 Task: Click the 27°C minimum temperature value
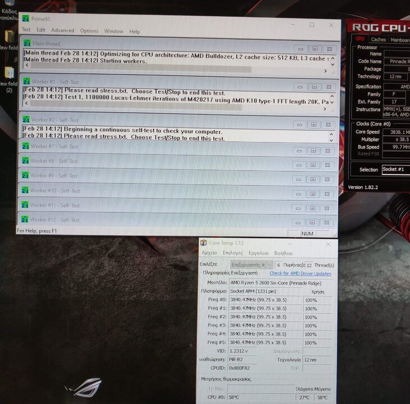(304, 397)
